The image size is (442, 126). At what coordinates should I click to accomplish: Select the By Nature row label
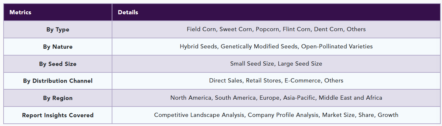(x=58, y=47)
